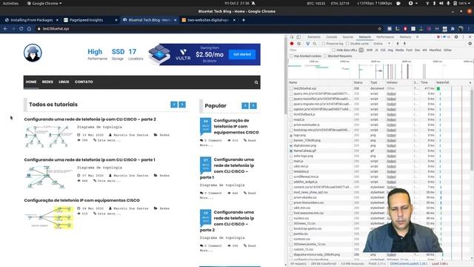
Task: Check the Has blocked cookies option
Action: click(x=291, y=56)
